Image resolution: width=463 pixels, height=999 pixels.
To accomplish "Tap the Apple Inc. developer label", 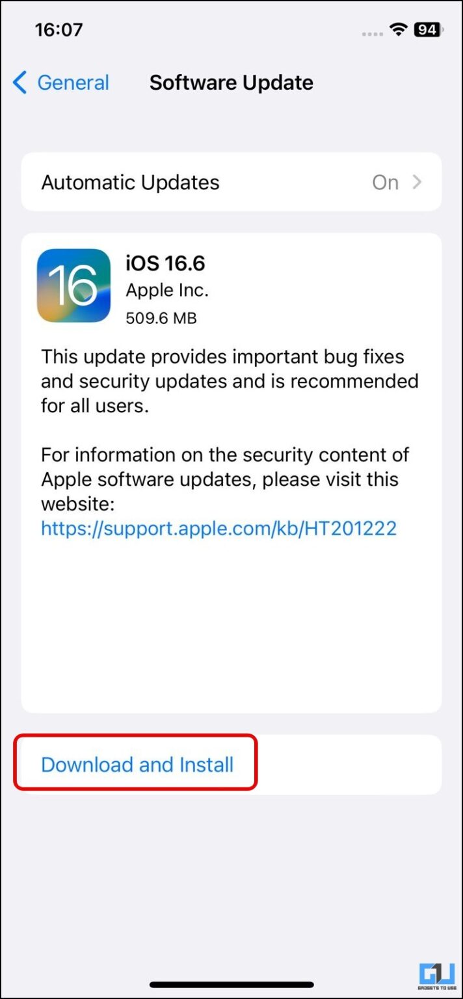I will [x=167, y=290].
